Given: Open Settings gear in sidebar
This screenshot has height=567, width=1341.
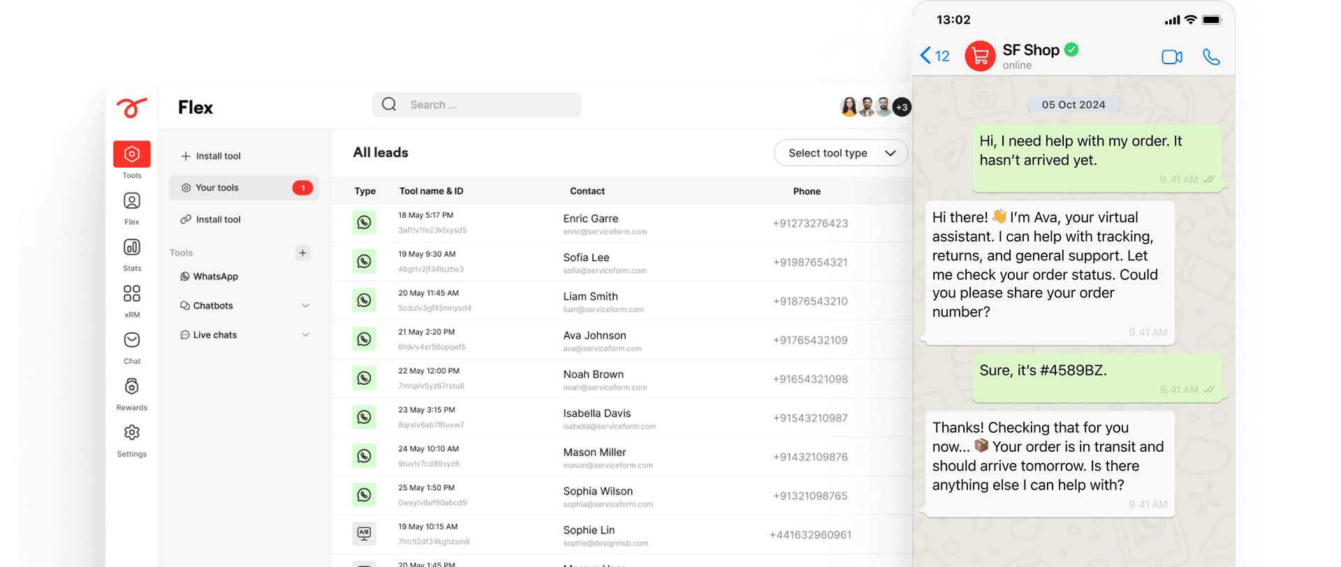Looking at the screenshot, I should coord(132,434).
